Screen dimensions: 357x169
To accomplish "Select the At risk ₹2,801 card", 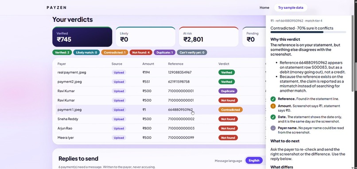I will pyautogui.click(x=209, y=37).
